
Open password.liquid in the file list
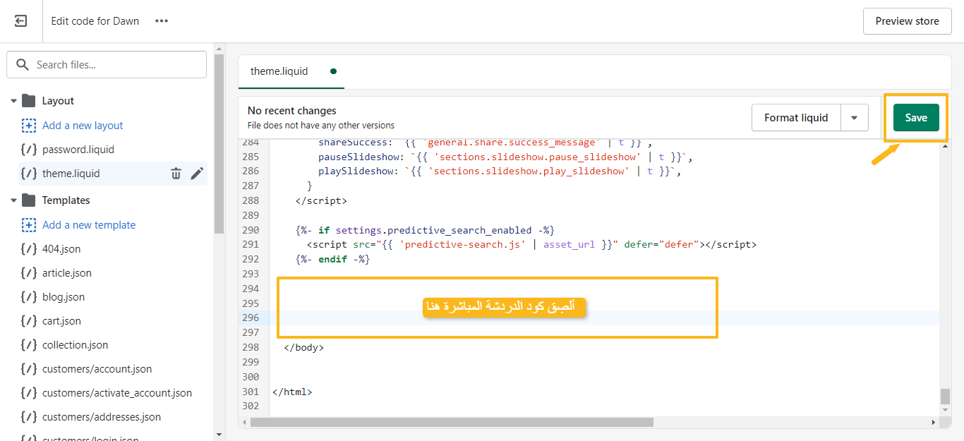tap(78, 150)
